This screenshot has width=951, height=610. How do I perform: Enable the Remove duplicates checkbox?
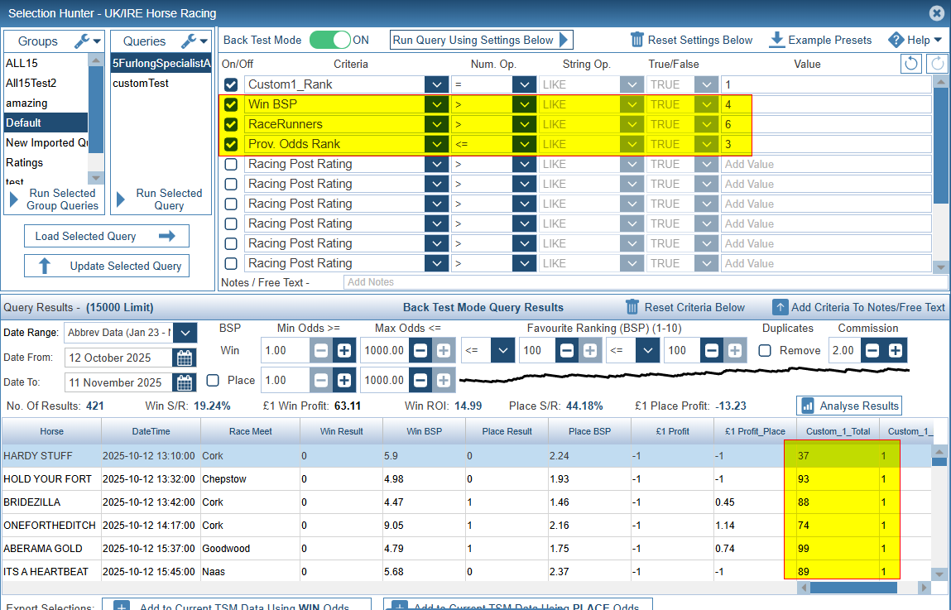pyautogui.click(x=765, y=350)
